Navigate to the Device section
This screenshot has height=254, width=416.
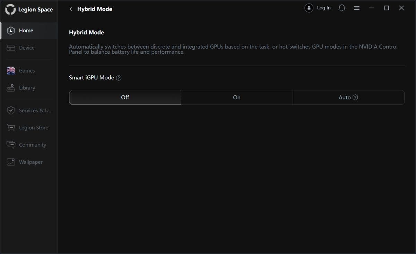[x=26, y=48]
